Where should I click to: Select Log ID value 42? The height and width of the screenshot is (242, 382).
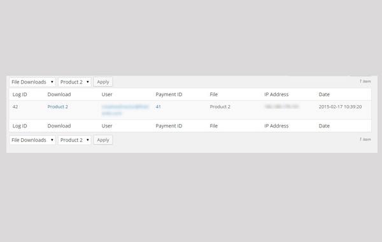(x=15, y=107)
